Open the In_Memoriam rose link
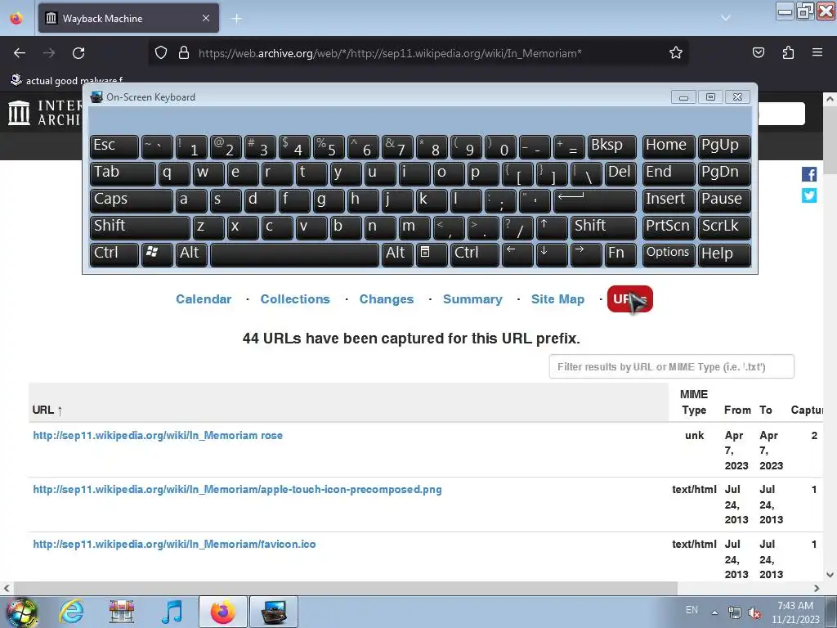The height and width of the screenshot is (628, 837). click(x=158, y=435)
